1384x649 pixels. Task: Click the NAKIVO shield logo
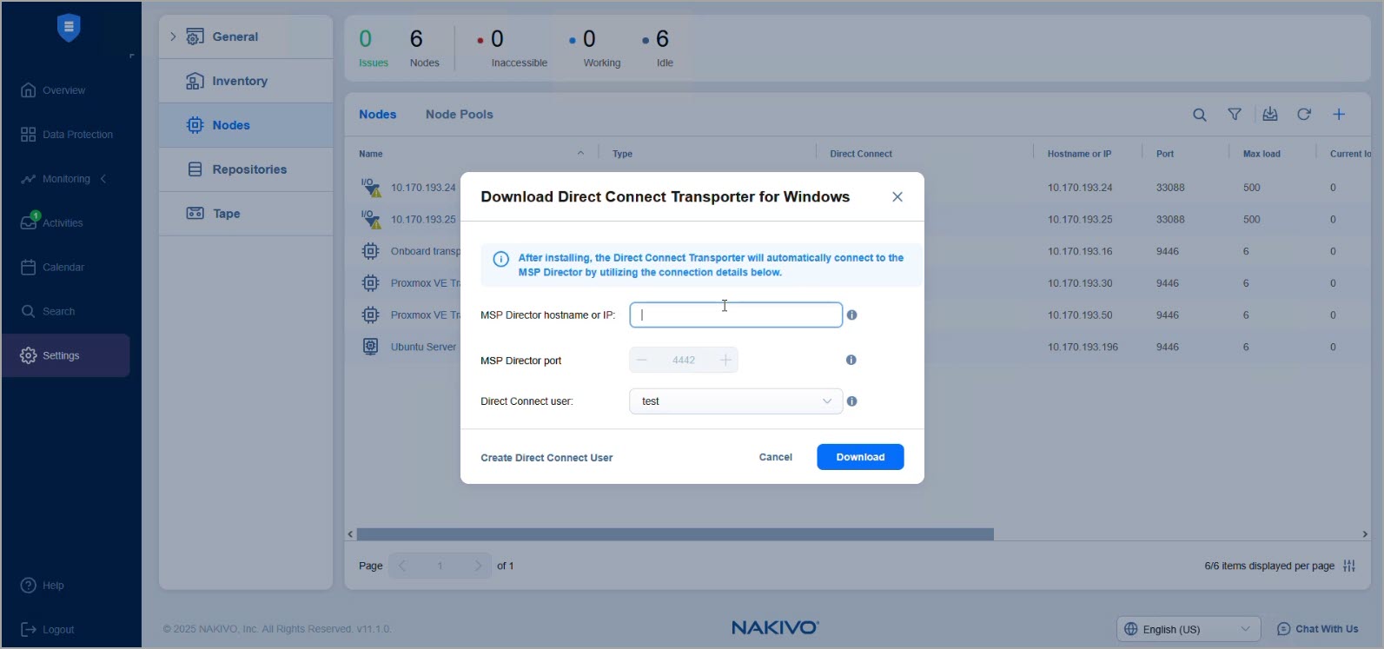click(x=69, y=29)
